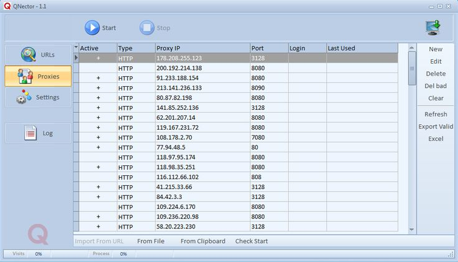Sort by the Type column header
Screen dimensions: 458x262
point(136,48)
